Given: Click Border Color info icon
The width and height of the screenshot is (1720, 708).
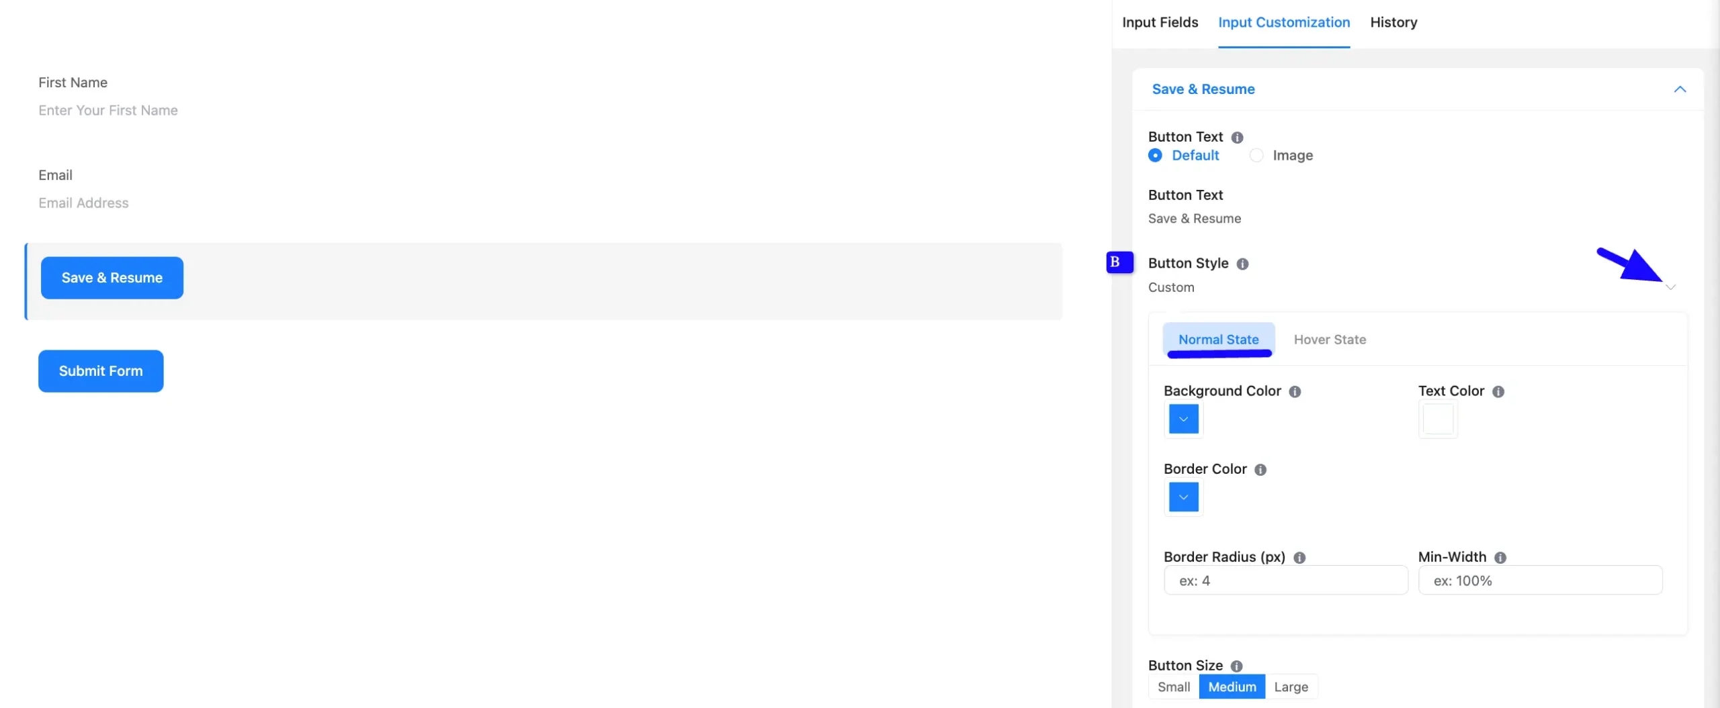Looking at the screenshot, I should pyautogui.click(x=1260, y=470).
